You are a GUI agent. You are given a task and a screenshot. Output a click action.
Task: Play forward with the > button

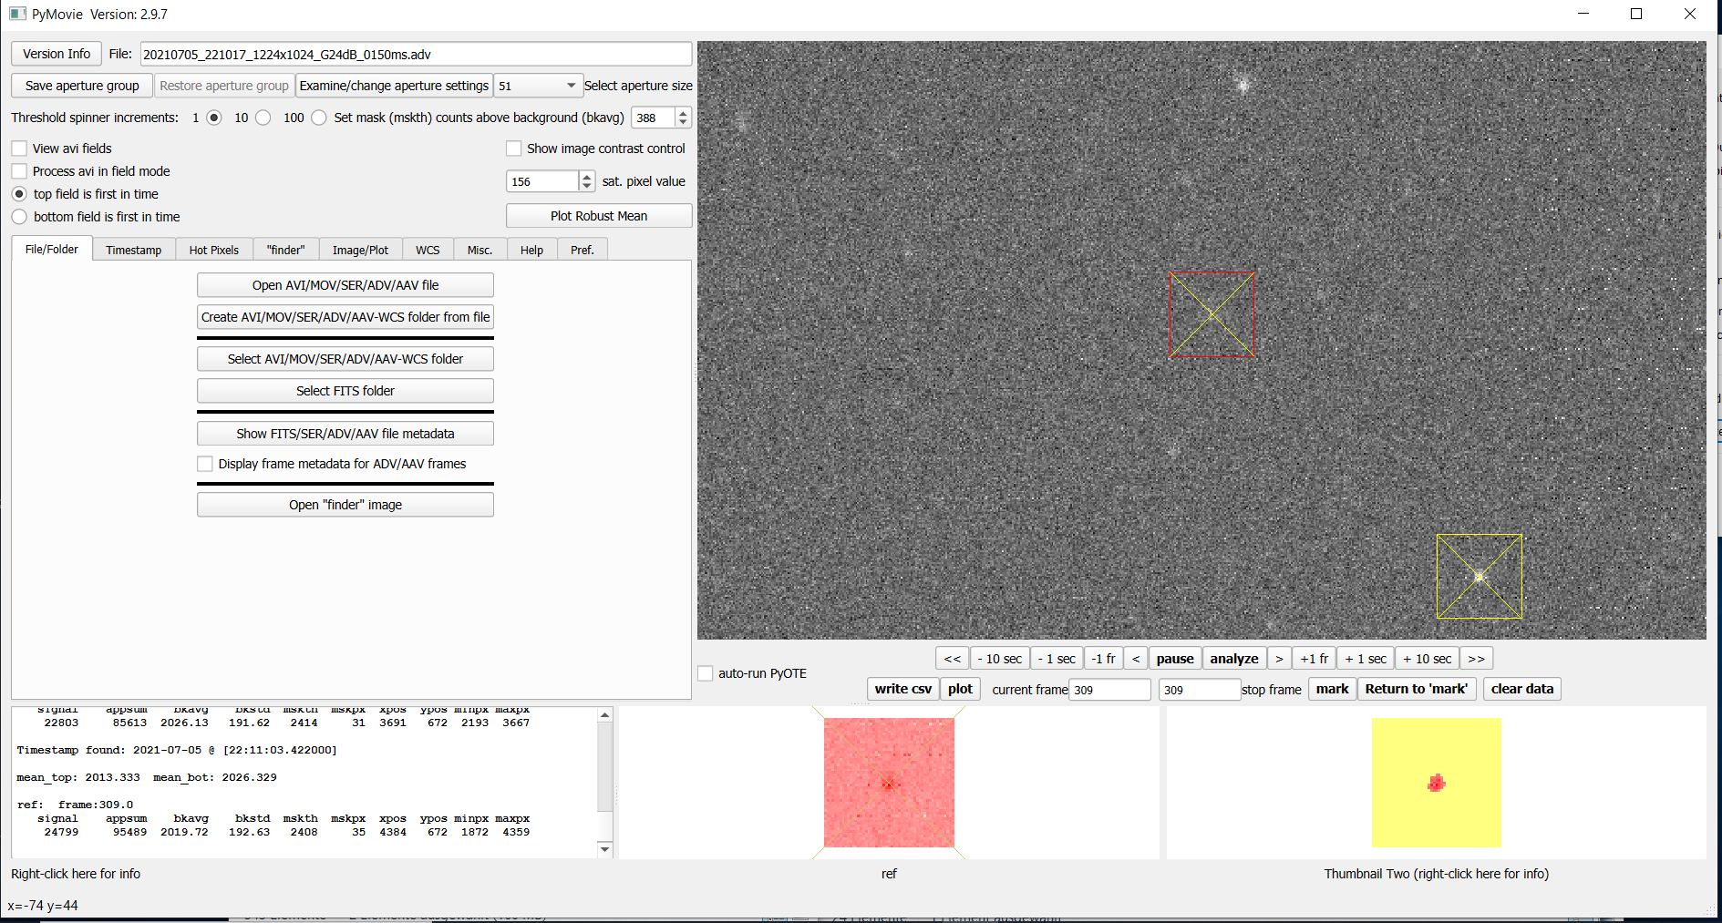click(1279, 659)
